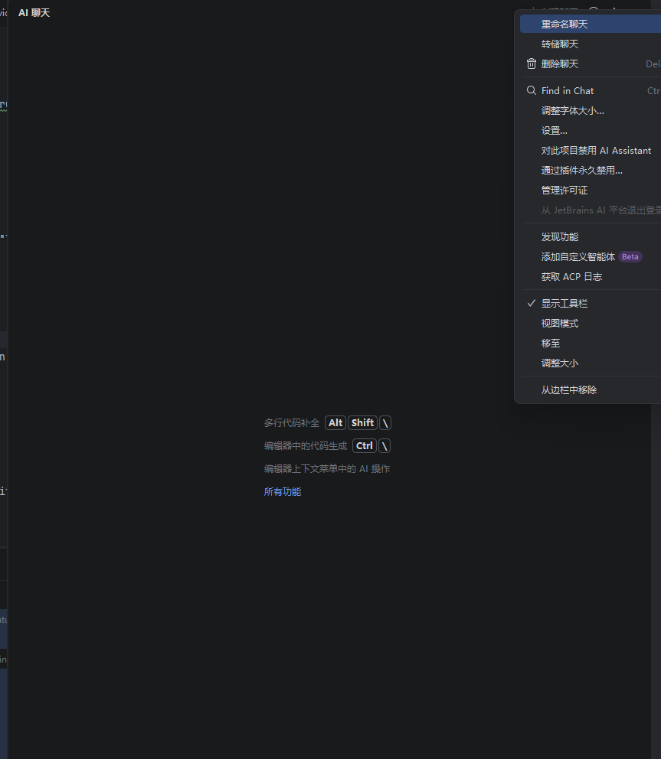Choose 获取 ACP 日志 entry

point(571,277)
